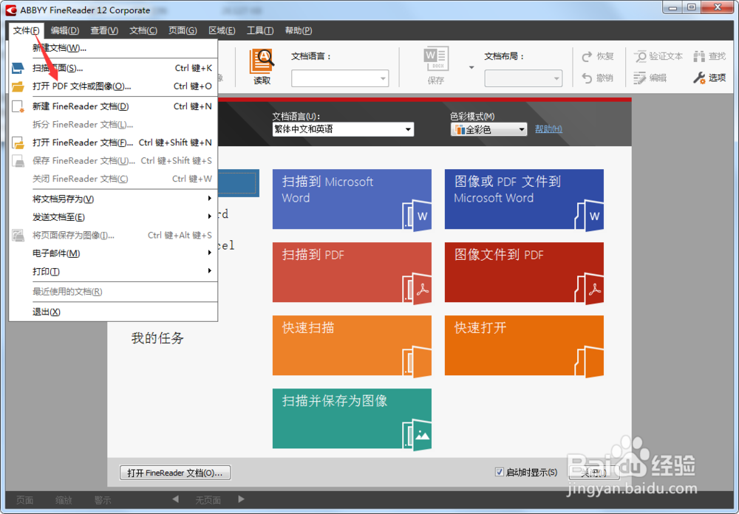Select the 图像文件到 PDF tile
Screen dimensions: 739x514
[524, 273]
